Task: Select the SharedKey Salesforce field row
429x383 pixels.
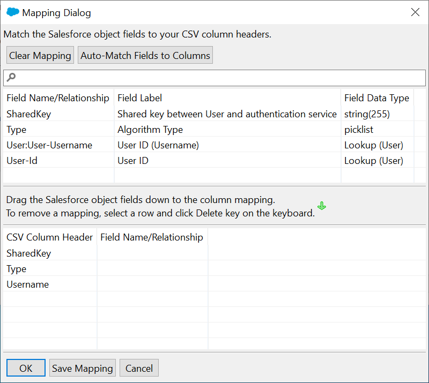Action: (x=28, y=114)
